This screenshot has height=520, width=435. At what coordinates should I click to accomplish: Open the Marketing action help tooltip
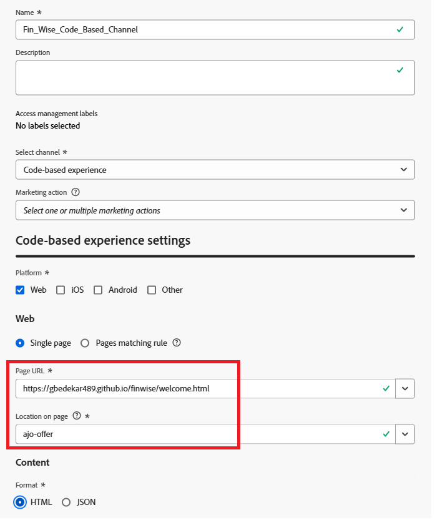click(x=76, y=192)
